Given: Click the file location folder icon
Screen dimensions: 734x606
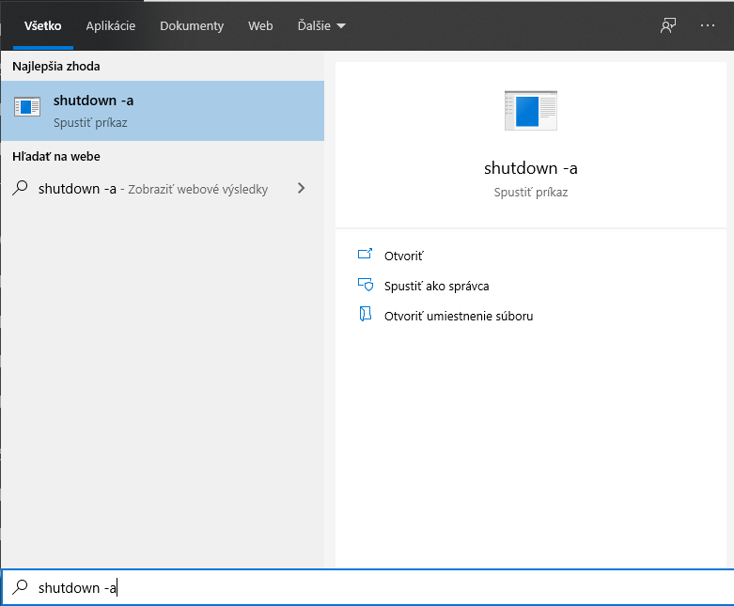Looking at the screenshot, I should (366, 315).
